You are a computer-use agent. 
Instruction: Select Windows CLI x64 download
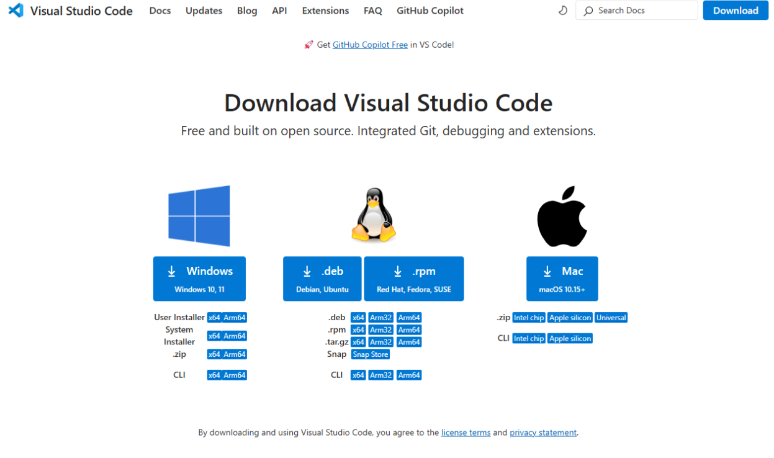click(x=214, y=375)
